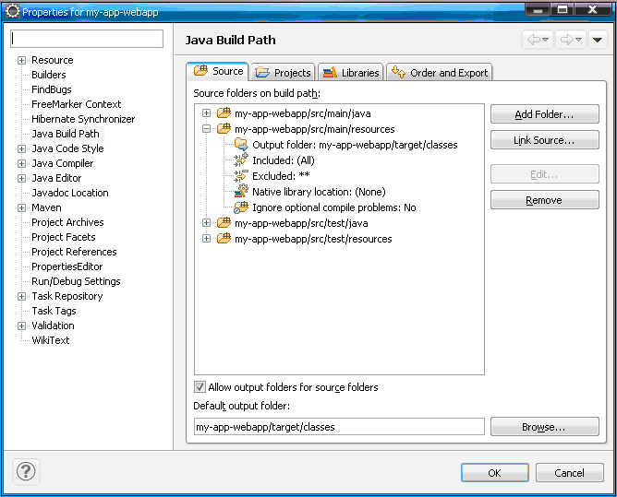Click the Native library location icon
Image resolution: width=617 pixels, height=497 pixels.
tap(241, 192)
